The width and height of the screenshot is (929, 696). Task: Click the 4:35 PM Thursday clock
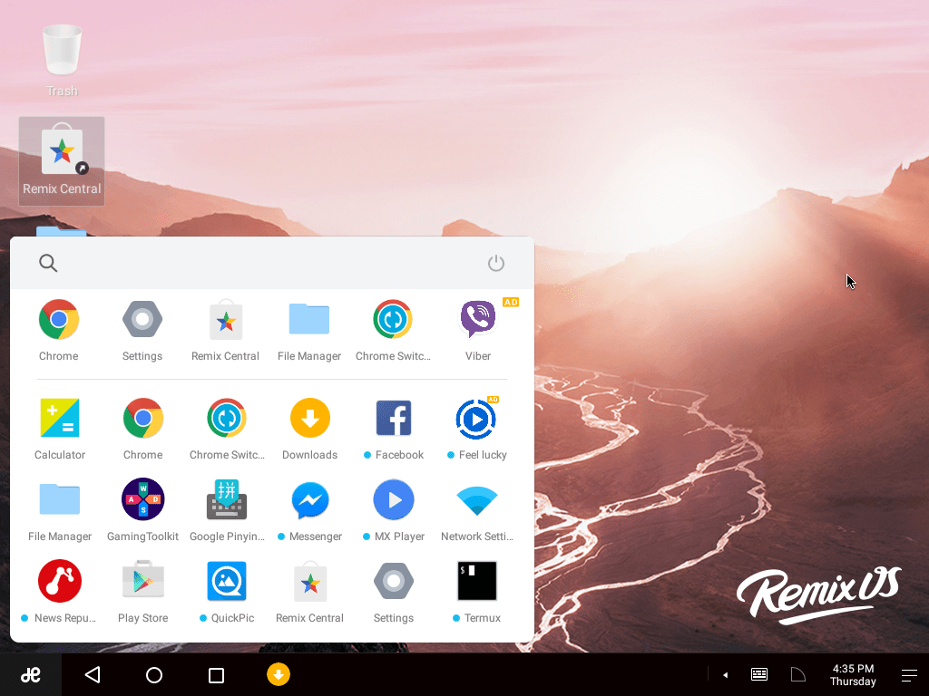[853, 674]
